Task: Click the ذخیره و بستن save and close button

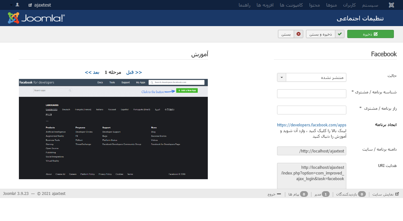Action: tap(325, 34)
